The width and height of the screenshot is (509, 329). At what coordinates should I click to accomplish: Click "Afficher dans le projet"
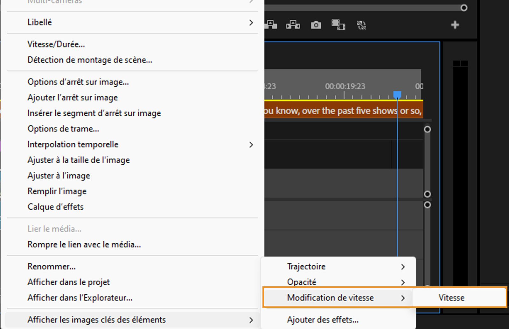[68, 282]
